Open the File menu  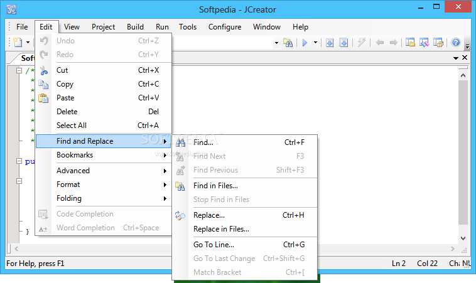pyautogui.click(x=22, y=27)
